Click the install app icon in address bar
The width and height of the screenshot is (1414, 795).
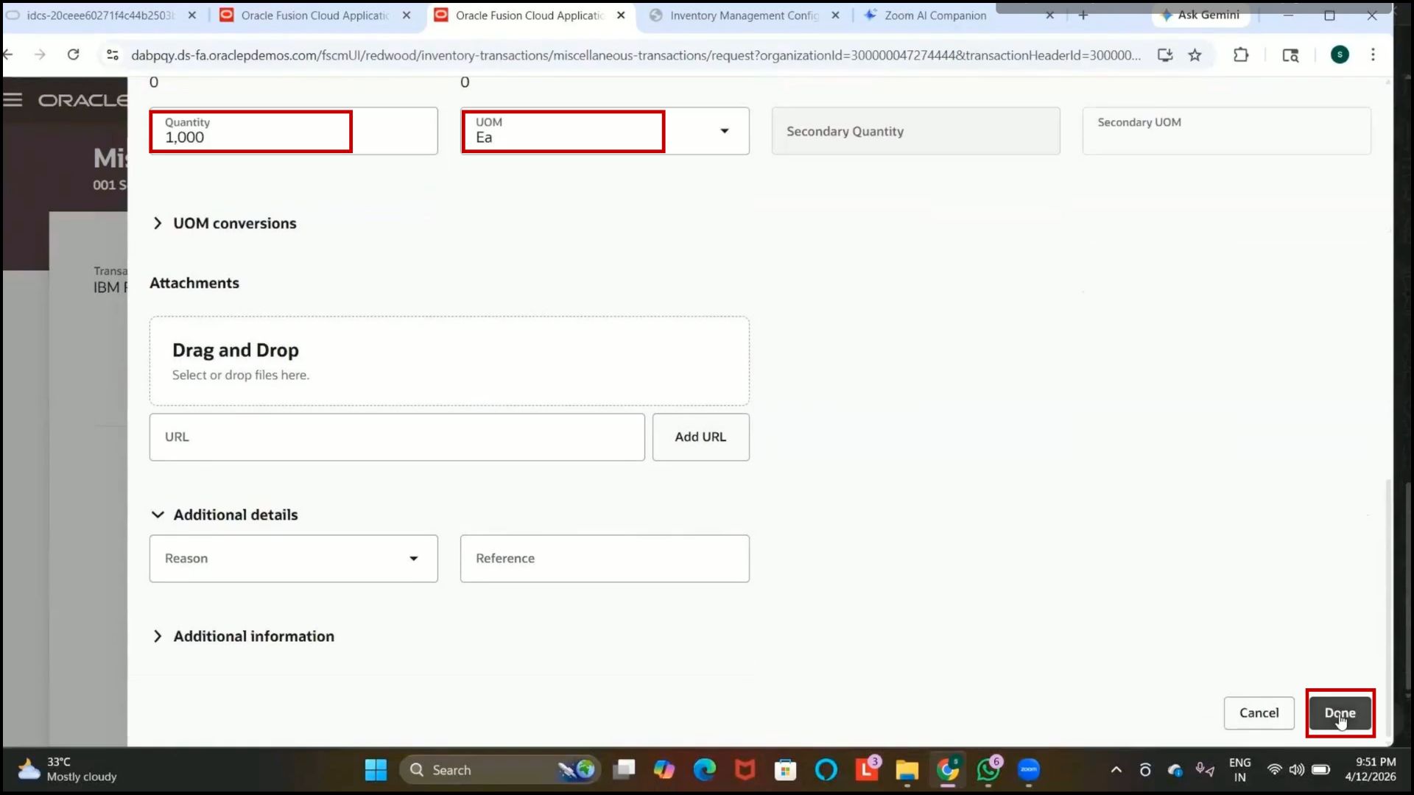point(1165,55)
